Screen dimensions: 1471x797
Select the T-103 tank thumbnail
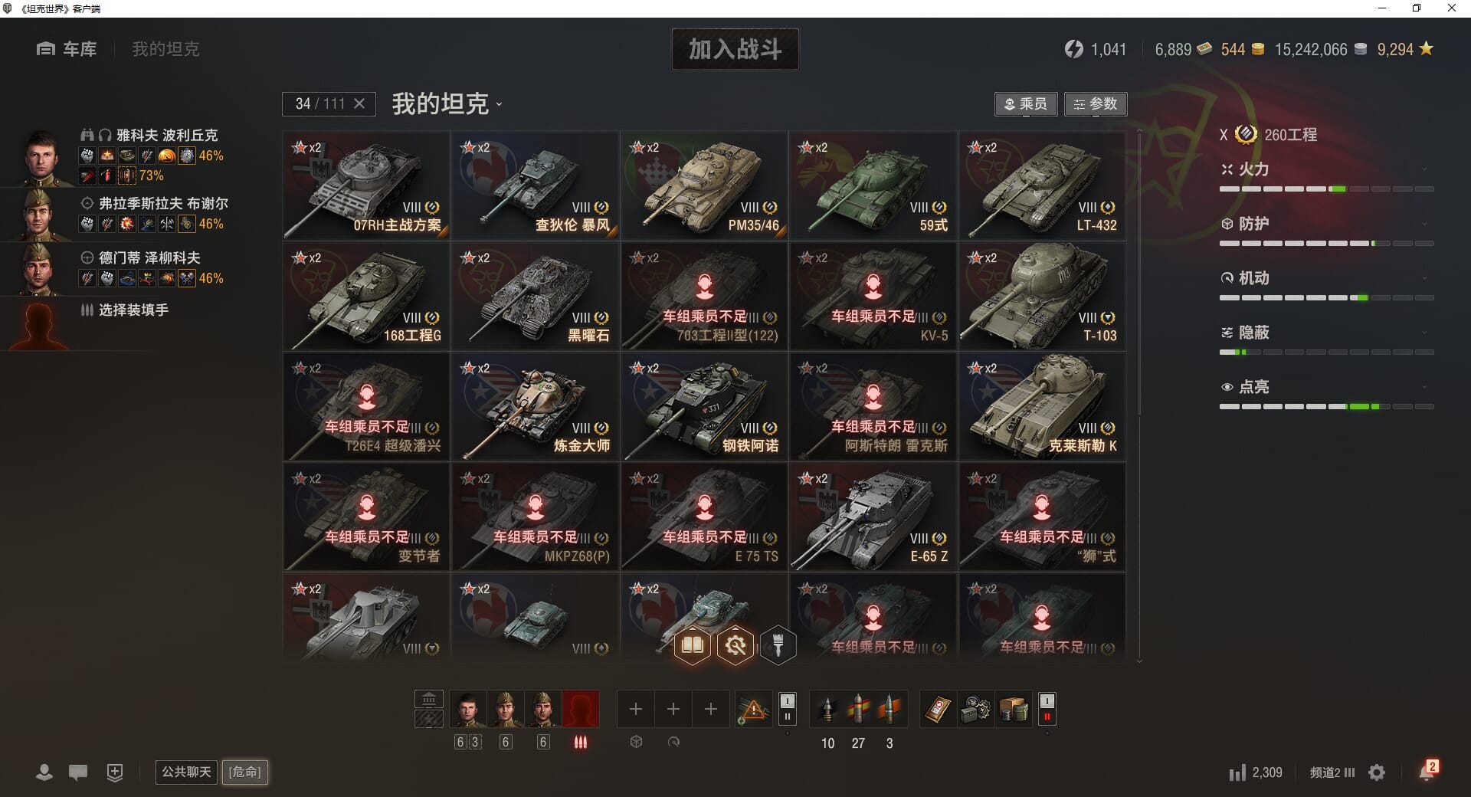click(x=1042, y=296)
